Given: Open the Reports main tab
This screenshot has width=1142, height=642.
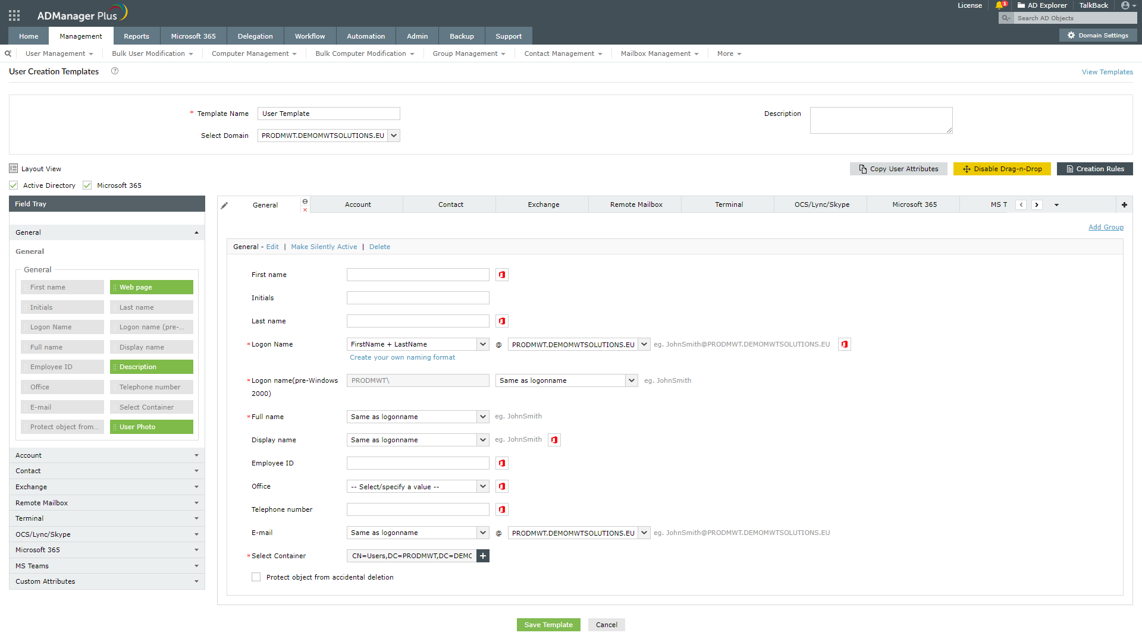Looking at the screenshot, I should tap(136, 36).
